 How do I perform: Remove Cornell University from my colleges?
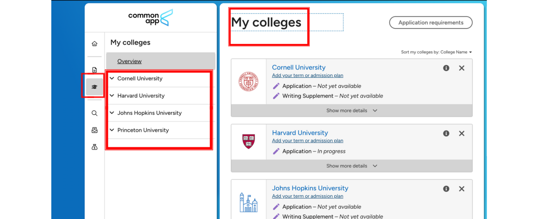coord(462,68)
